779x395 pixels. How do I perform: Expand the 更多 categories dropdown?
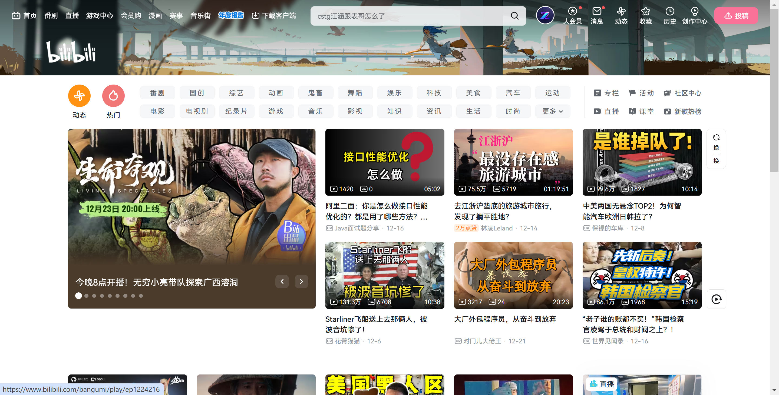click(x=553, y=111)
